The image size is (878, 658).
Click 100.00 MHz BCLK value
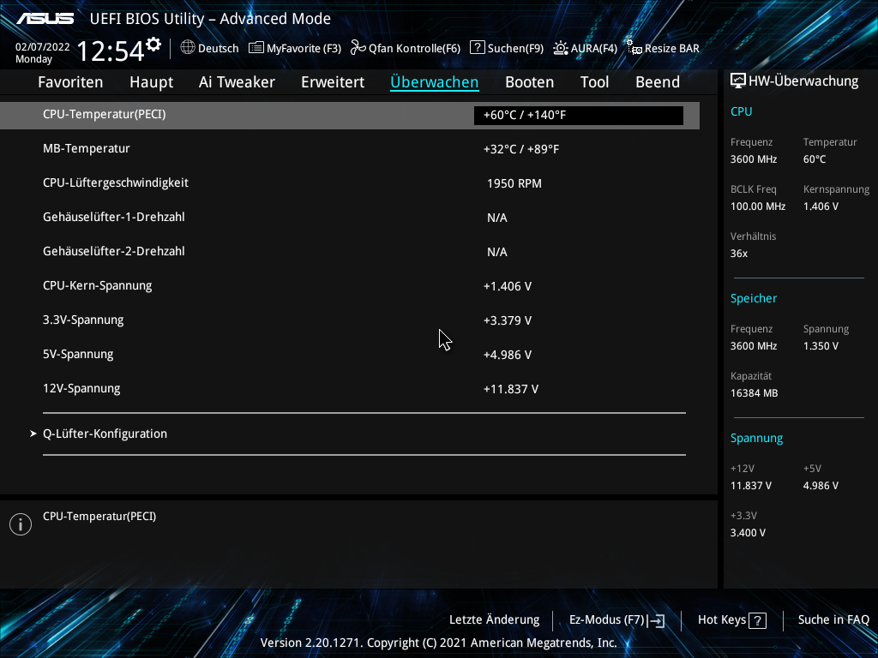pos(758,206)
